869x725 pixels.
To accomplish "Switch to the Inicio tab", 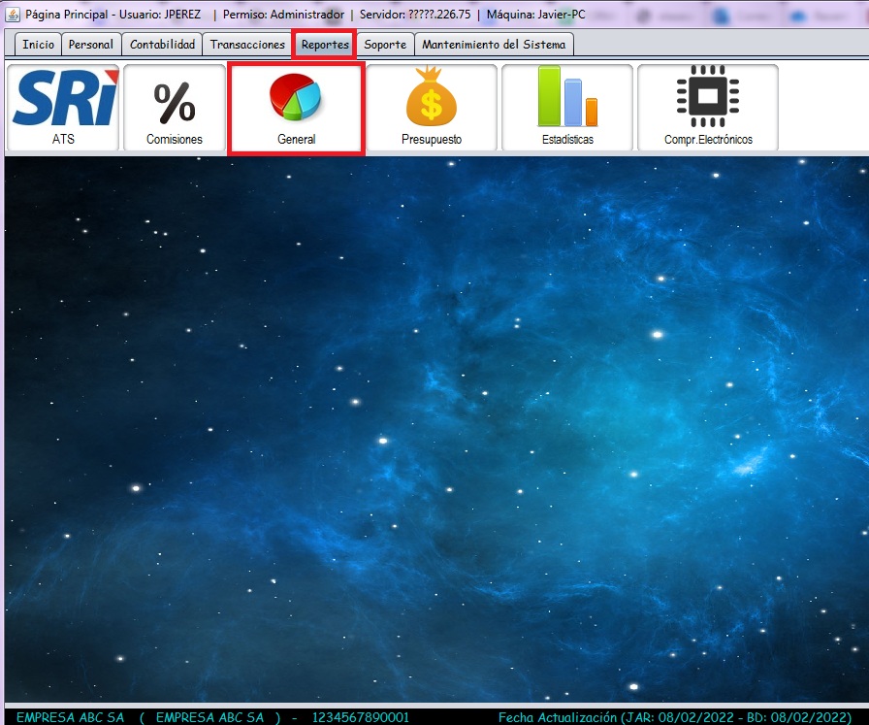I will pos(39,45).
